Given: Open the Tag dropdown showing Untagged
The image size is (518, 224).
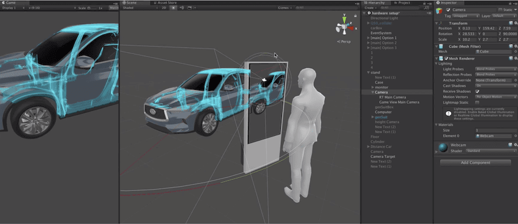Looking at the screenshot, I should pos(466,16).
